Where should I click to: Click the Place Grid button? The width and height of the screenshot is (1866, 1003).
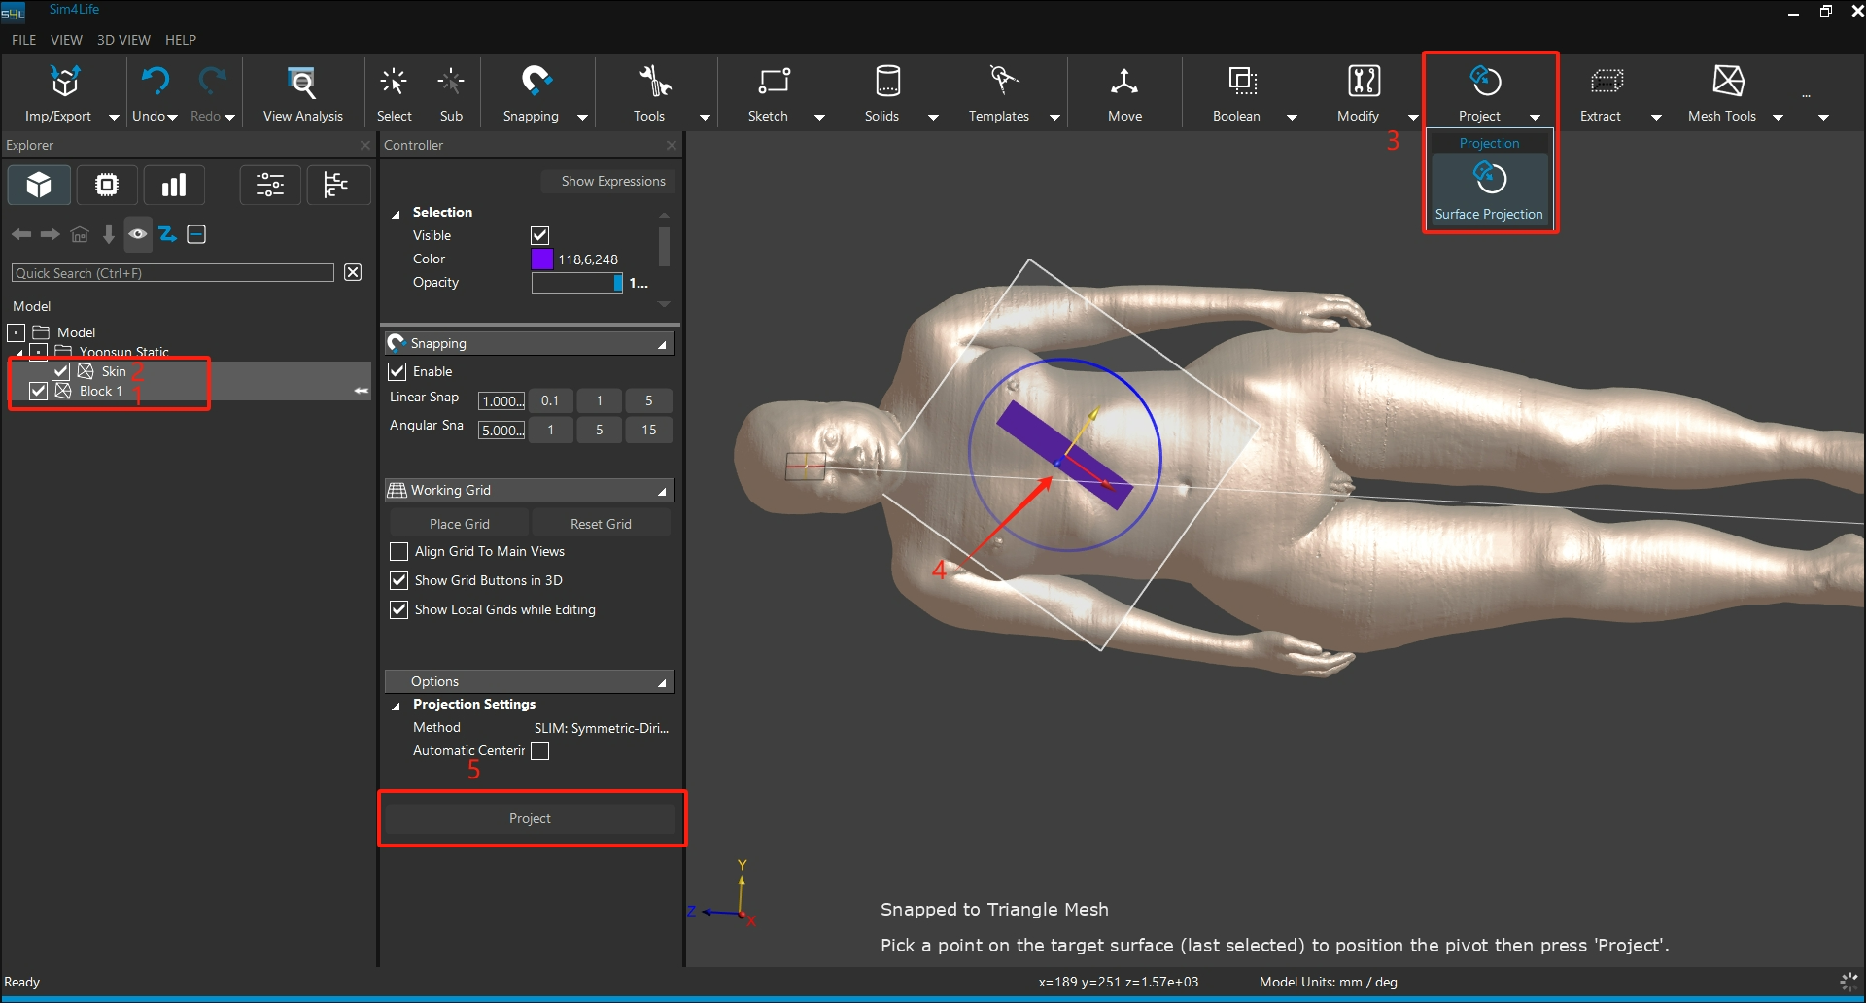(459, 524)
